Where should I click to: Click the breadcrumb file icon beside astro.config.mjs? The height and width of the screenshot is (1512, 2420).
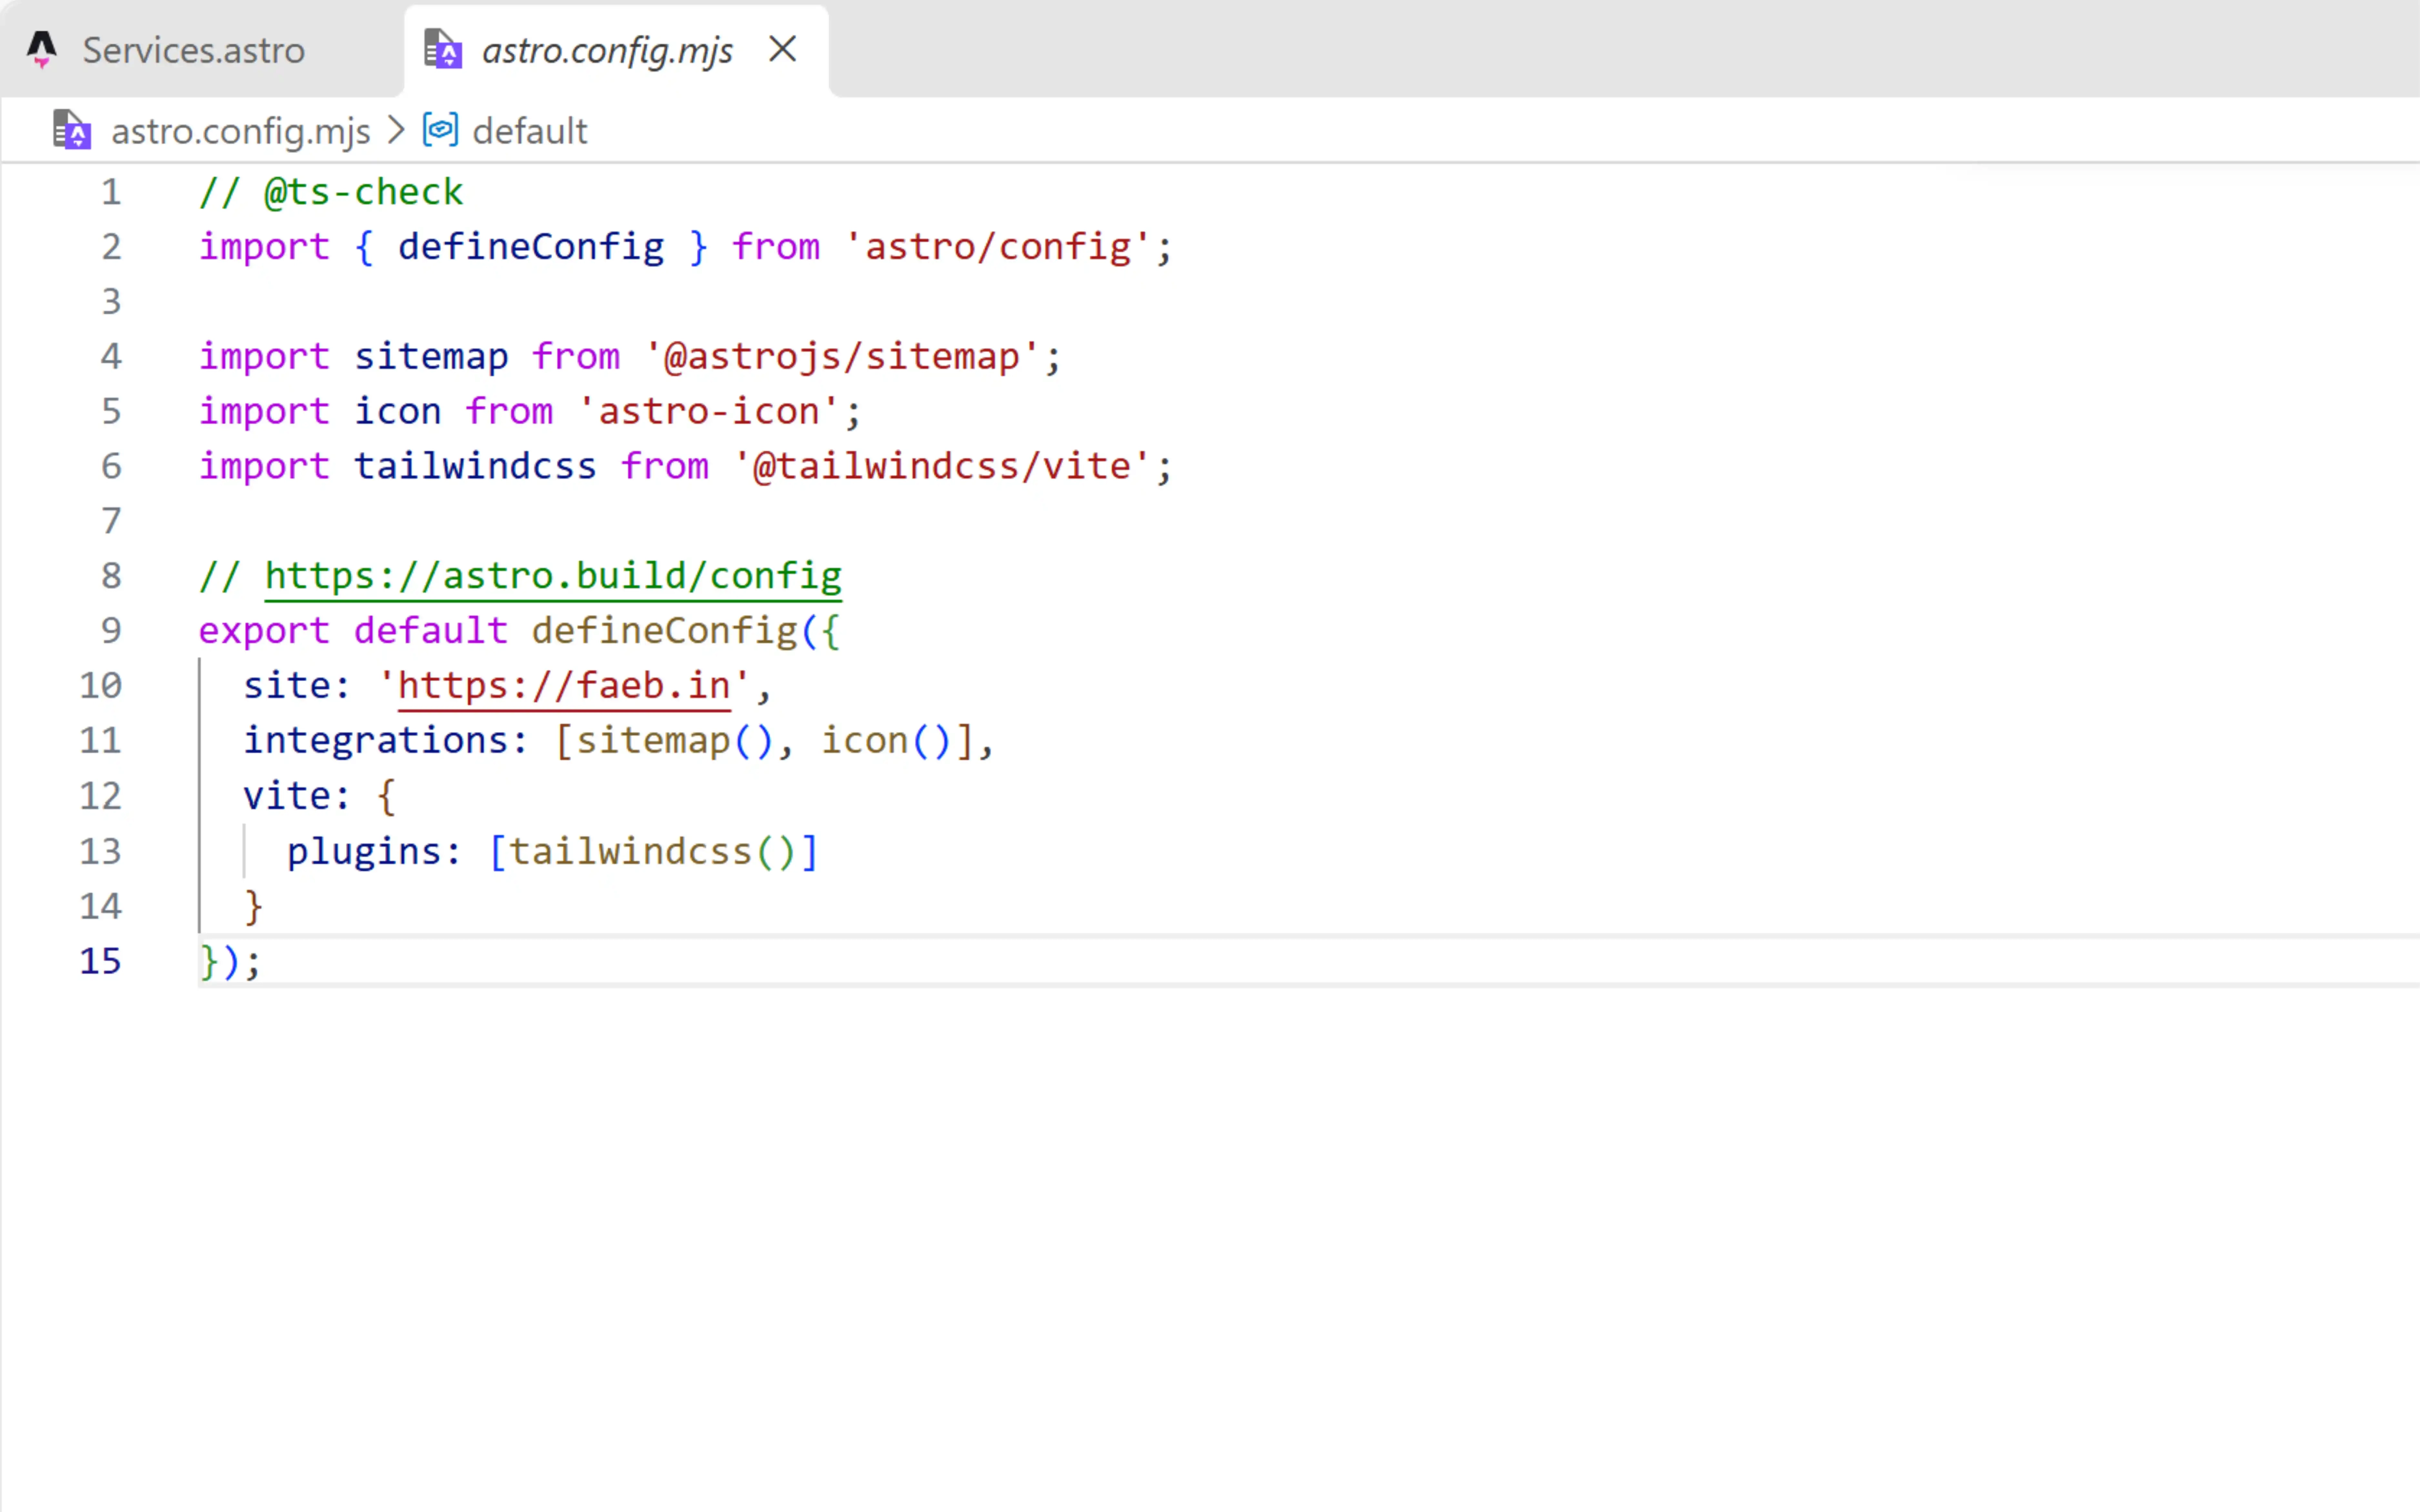click(x=72, y=130)
